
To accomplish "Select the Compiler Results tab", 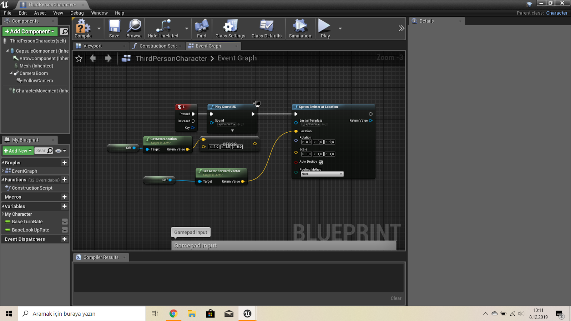I will pyautogui.click(x=101, y=257).
